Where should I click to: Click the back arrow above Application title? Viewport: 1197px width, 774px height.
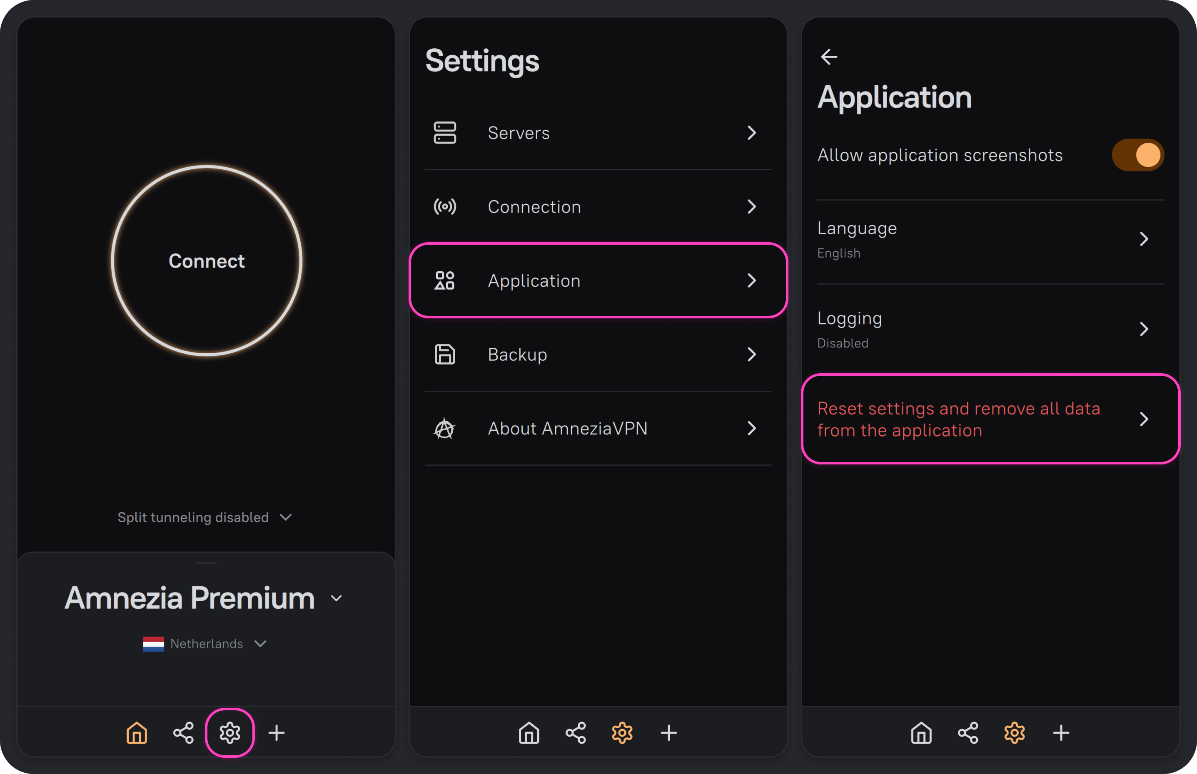[829, 57]
